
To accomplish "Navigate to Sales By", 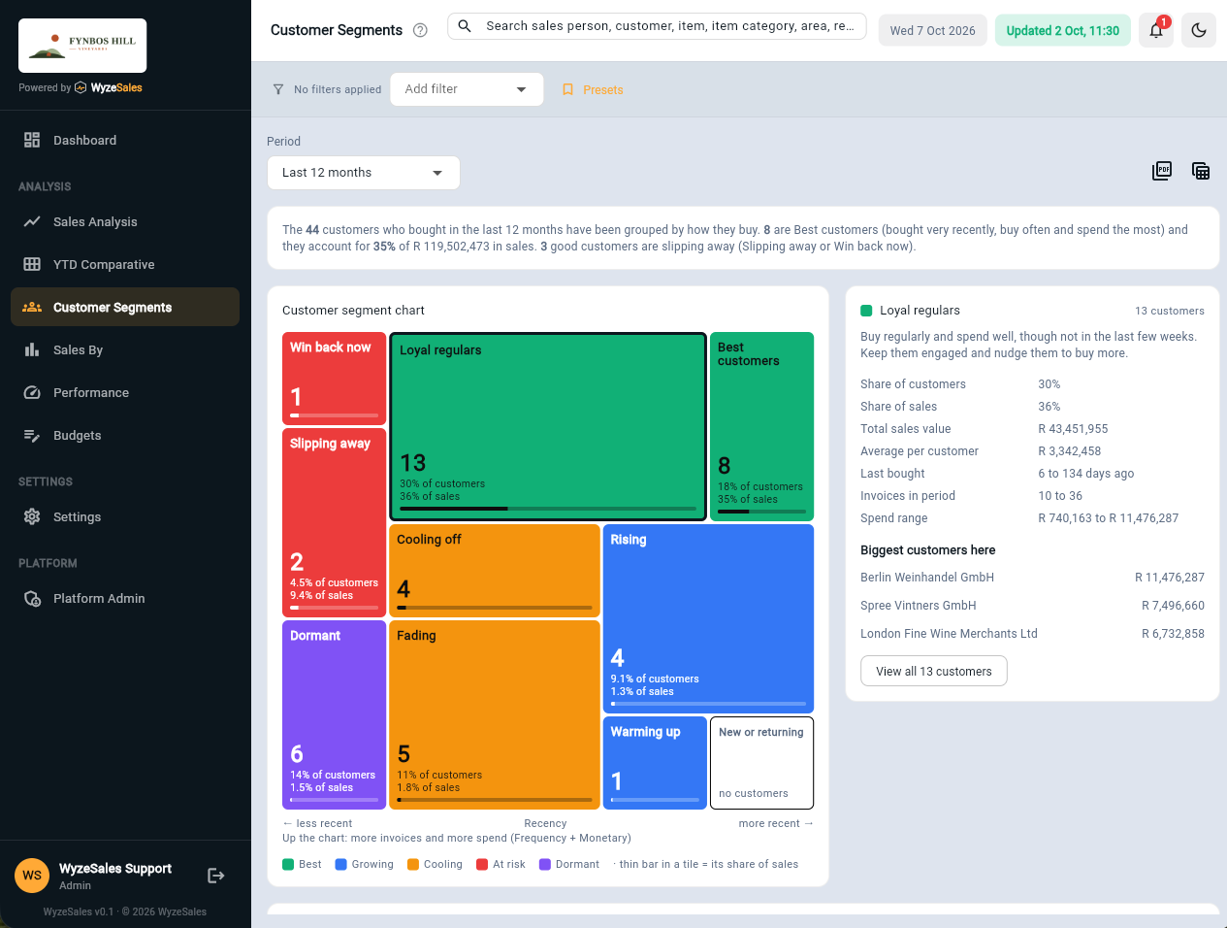I will pyautogui.click(x=125, y=349).
